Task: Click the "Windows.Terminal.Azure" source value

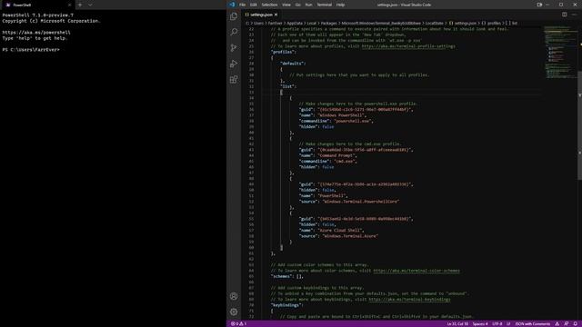Action: coord(350,236)
